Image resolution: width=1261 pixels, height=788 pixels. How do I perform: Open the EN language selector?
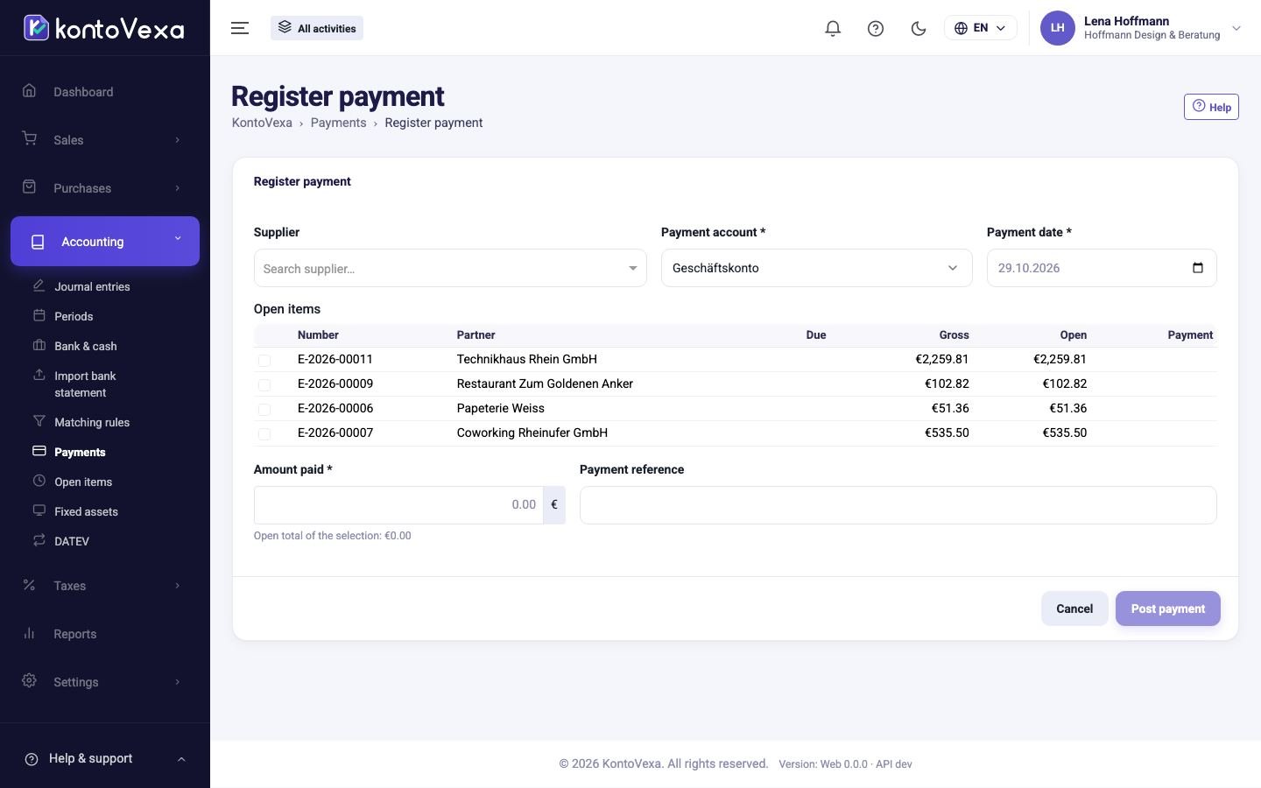coord(980,28)
